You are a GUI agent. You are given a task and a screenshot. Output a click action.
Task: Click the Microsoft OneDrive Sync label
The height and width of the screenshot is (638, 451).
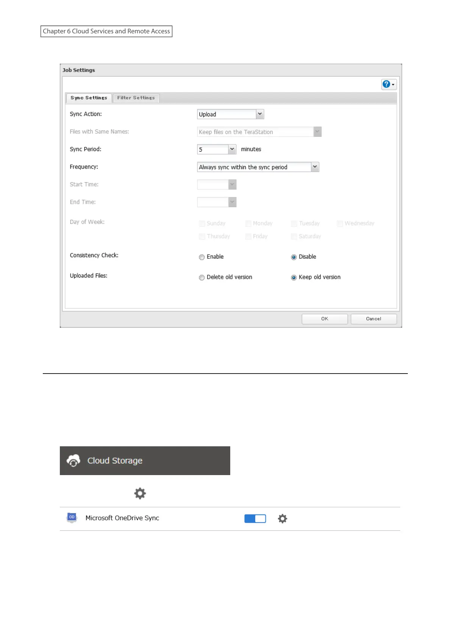pos(122,518)
